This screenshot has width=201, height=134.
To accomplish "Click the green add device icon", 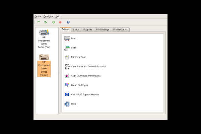I will pyautogui.click(x=54, y=22).
